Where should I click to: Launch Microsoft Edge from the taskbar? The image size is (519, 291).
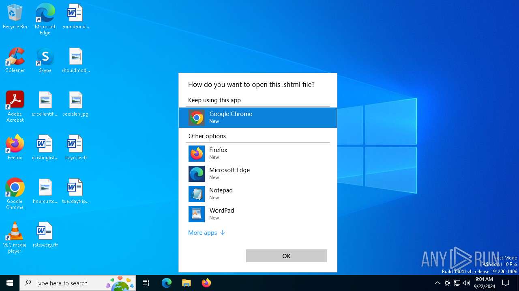pos(167,283)
